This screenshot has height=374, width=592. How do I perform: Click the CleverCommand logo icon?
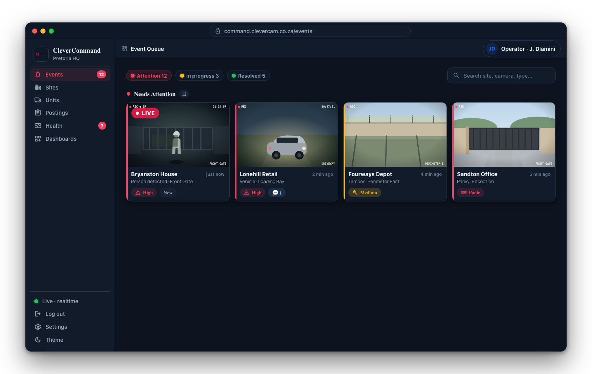41,54
